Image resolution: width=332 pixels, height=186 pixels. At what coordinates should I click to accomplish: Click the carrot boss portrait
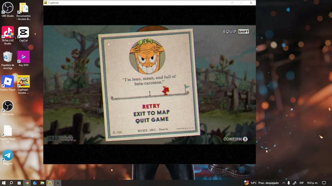(x=147, y=56)
